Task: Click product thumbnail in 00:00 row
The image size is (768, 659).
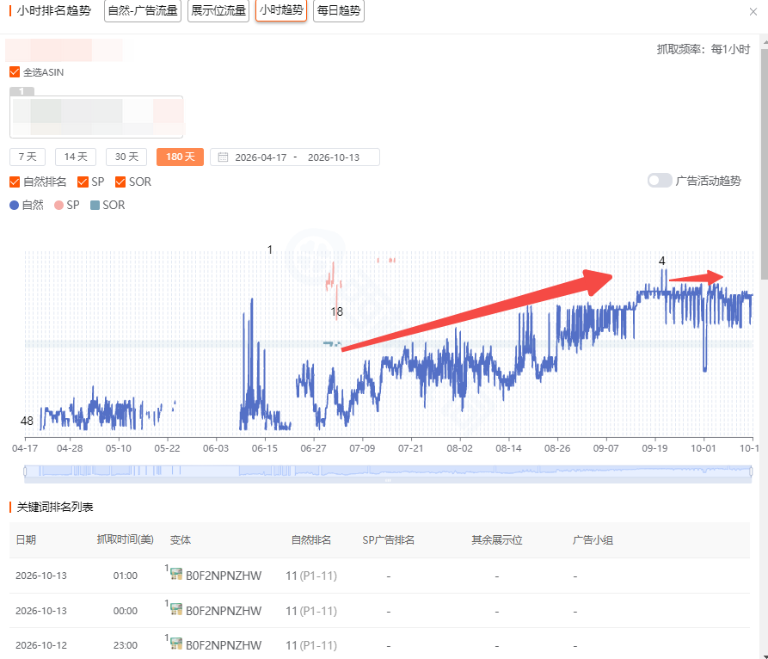Action: pyautogui.click(x=176, y=609)
